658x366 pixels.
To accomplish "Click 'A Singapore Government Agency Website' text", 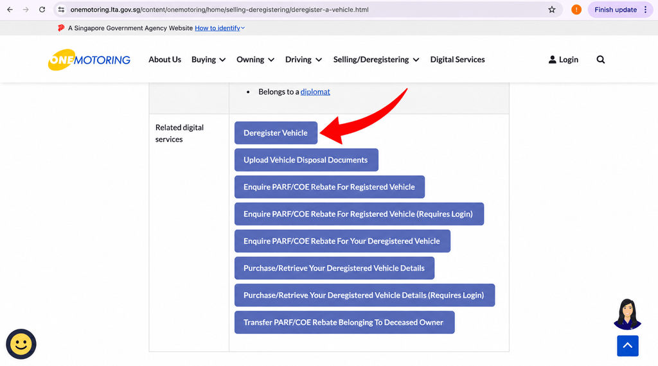I will tap(130, 28).
